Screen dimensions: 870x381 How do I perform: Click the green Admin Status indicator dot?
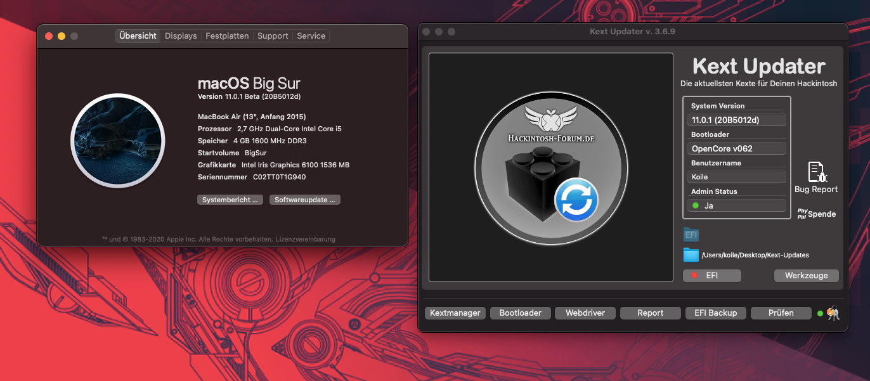pos(696,205)
